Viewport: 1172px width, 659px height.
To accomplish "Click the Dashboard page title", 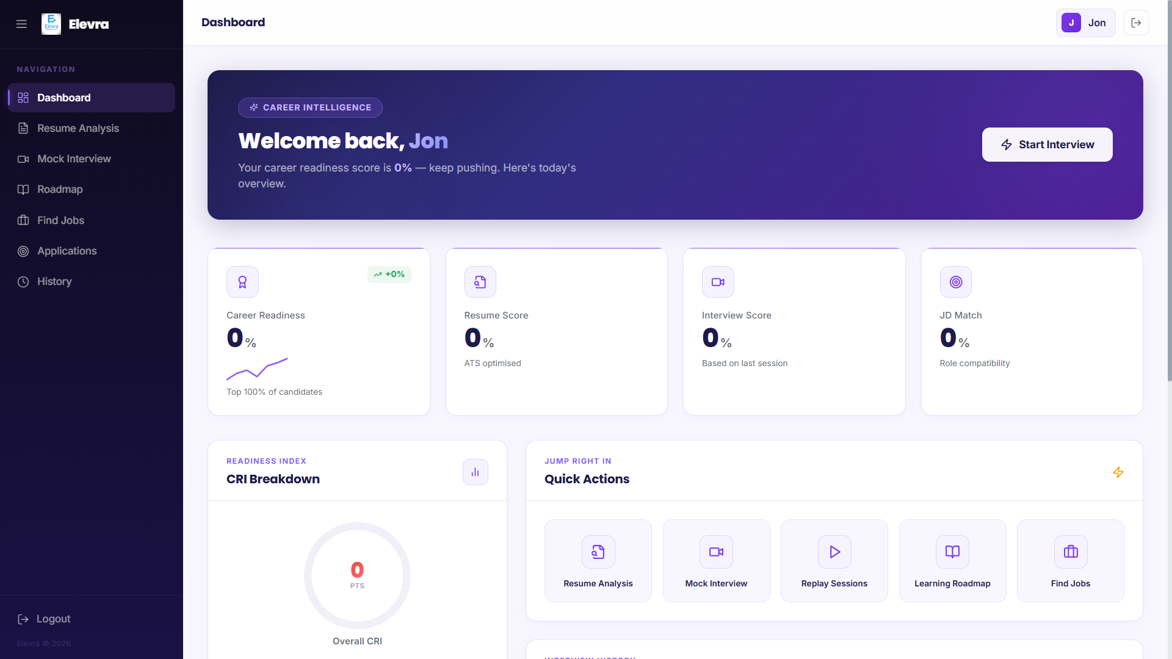I will (233, 23).
